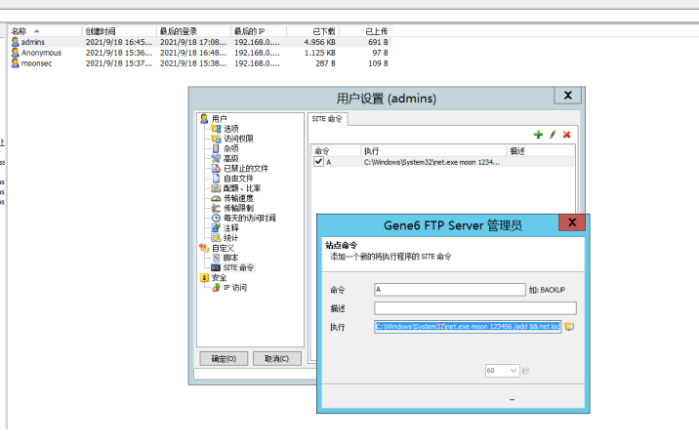Click the 4.956 KB downloaded value for admins
Viewport: 699px width, 442px height.
tap(319, 42)
